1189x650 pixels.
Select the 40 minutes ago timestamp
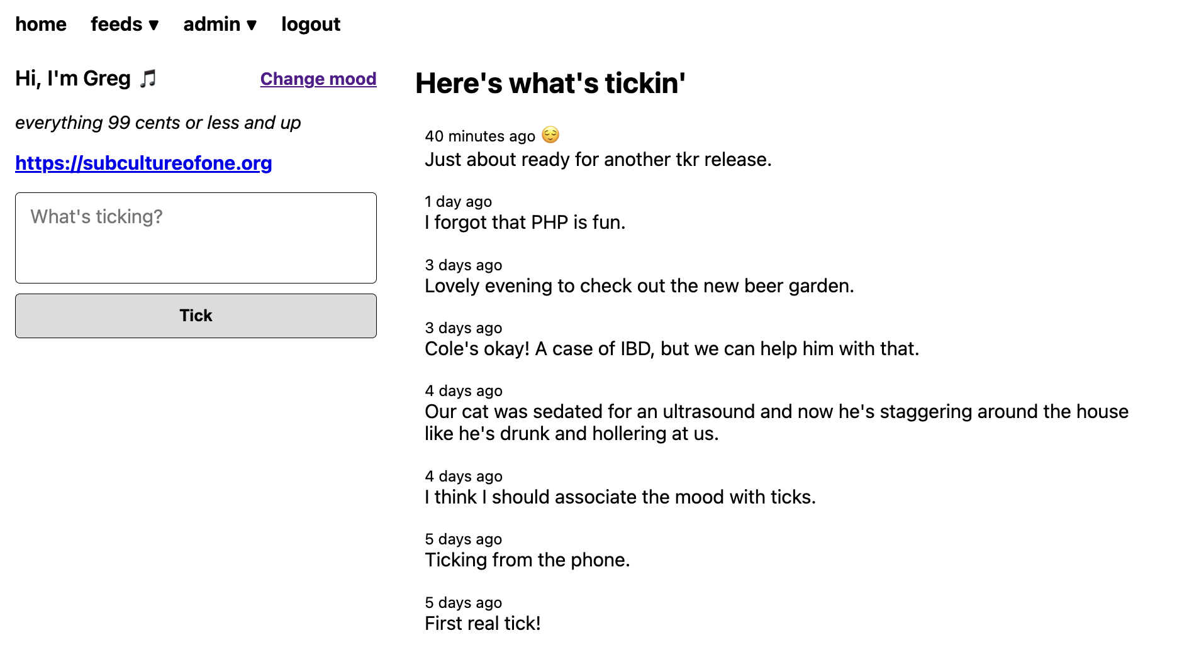480,136
